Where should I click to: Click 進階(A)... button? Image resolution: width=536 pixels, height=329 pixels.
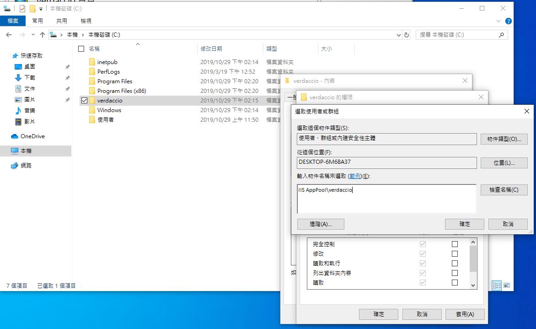(x=321, y=224)
